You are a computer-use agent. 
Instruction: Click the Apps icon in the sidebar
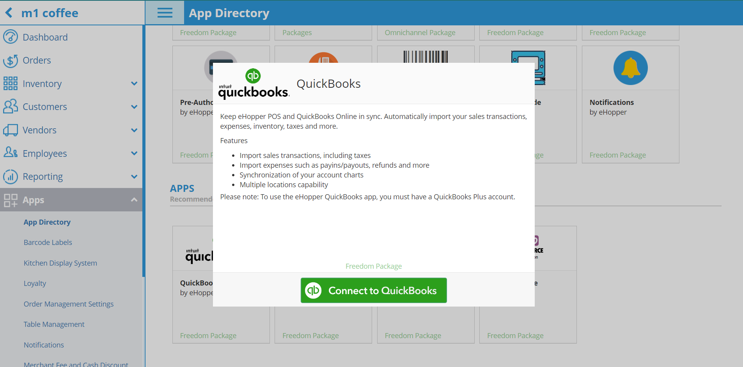11,200
